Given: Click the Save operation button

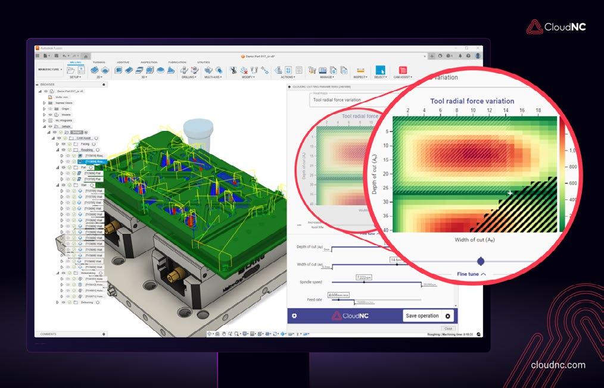Looking at the screenshot, I should click(x=422, y=316).
